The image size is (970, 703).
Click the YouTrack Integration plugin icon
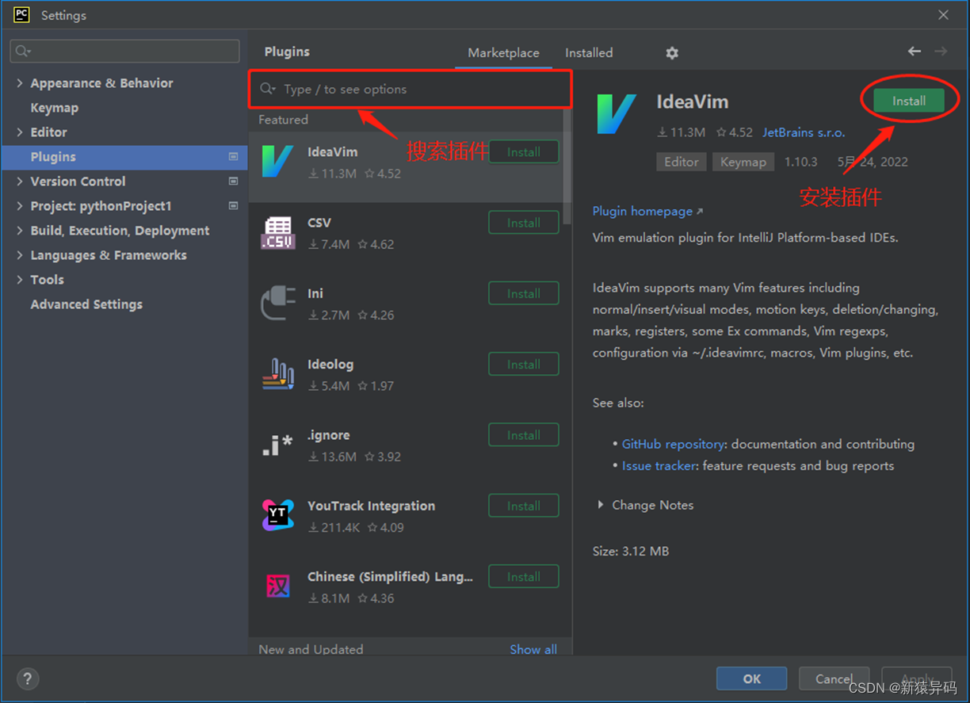[277, 514]
